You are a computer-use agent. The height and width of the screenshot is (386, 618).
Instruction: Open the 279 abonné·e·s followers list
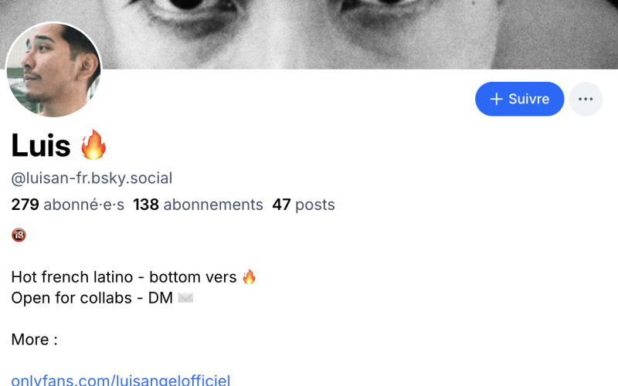click(67, 205)
